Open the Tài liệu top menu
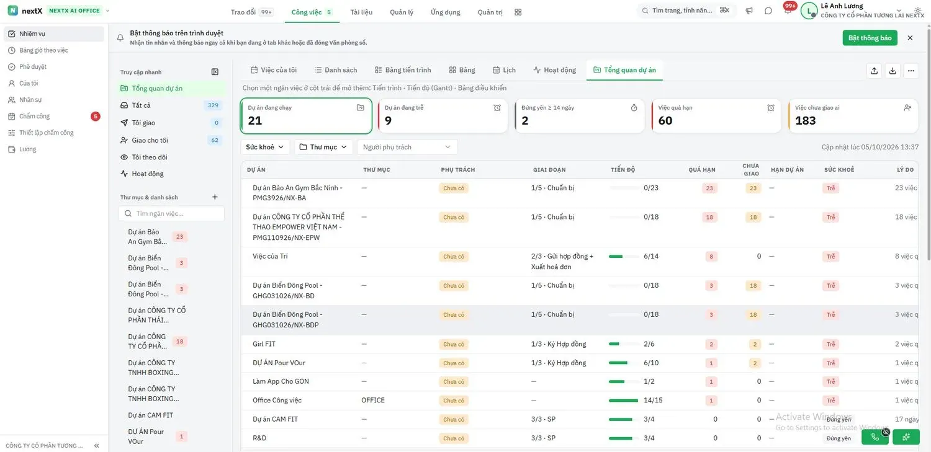Viewport: 931px width, 452px height. point(361,12)
